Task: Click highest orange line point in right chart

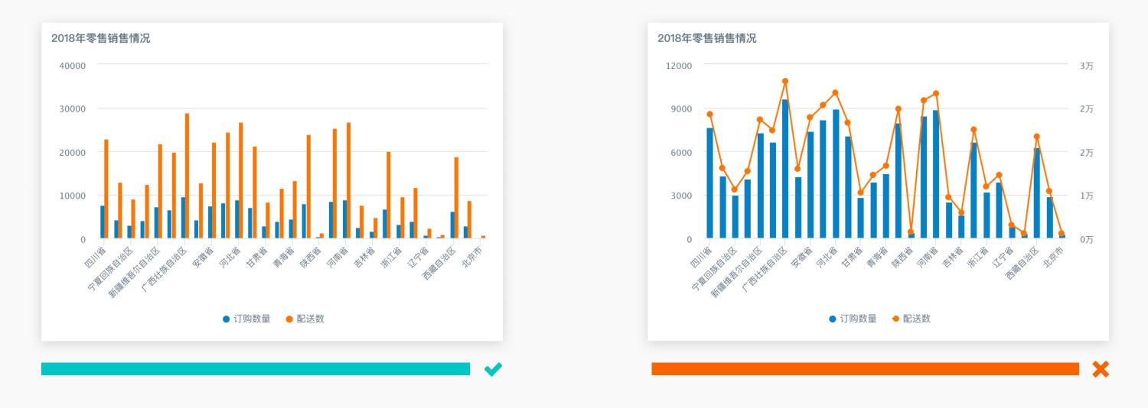Action: (x=785, y=81)
